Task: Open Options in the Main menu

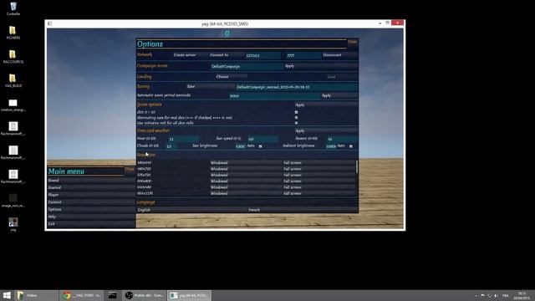Action: pos(91,209)
